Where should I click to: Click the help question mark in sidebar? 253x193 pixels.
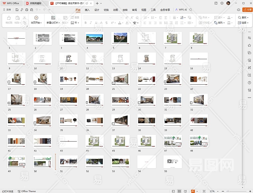tap(249, 83)
